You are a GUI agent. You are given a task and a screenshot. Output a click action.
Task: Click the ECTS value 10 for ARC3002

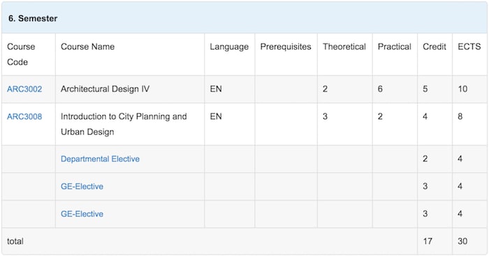click(462, 89)
